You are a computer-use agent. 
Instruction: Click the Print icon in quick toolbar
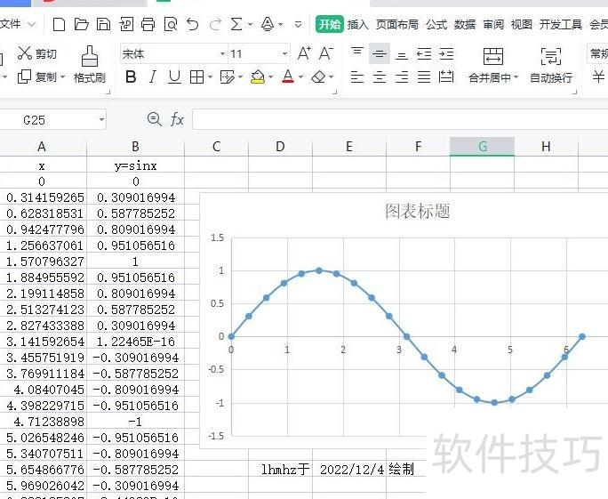click(x=148, y=24)
